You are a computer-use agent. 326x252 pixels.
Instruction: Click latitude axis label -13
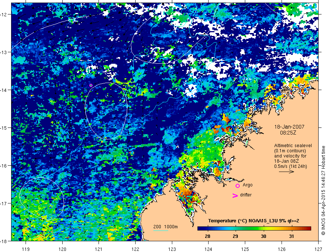click(4, 52)
